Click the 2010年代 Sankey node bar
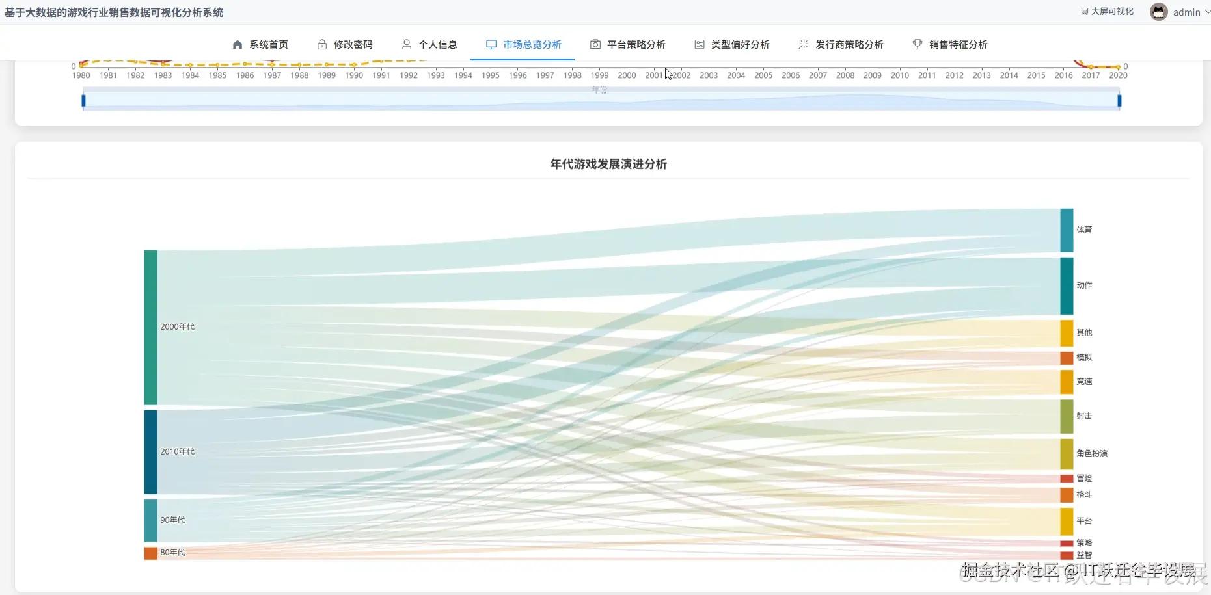The width and height of the screenshot is (1211, 595). (x=150, y=452)
